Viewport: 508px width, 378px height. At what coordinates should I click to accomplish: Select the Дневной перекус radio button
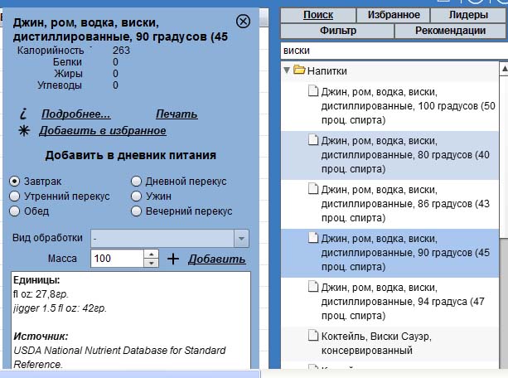pyautogui.click(x=136, y=182)
